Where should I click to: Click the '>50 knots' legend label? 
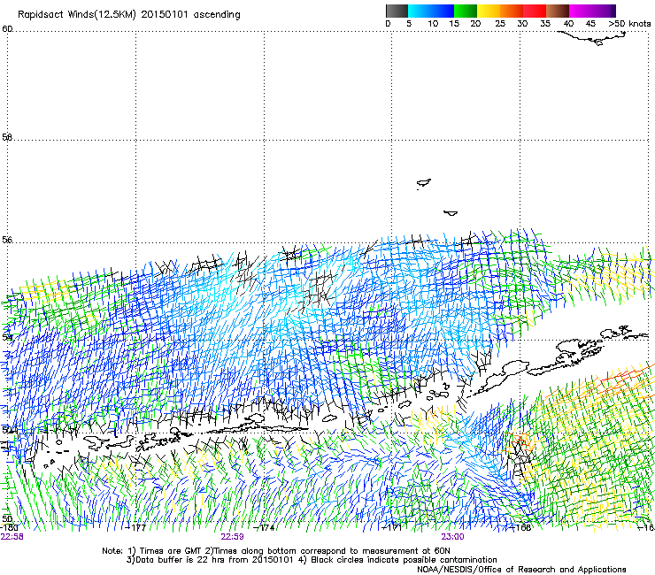pos(629,24)
